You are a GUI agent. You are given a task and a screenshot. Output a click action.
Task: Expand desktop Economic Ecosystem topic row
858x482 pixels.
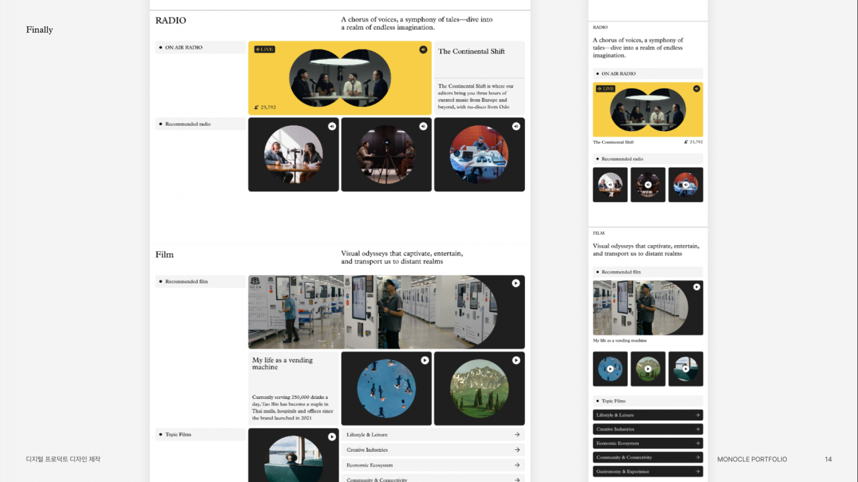433,465
